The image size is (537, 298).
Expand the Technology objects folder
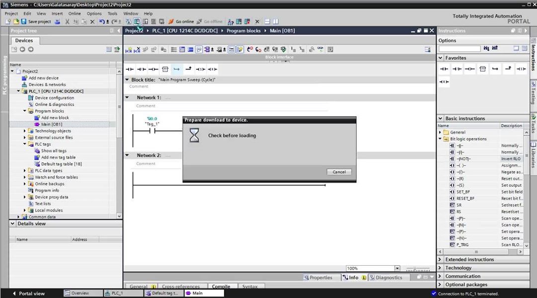click(25, 131)
